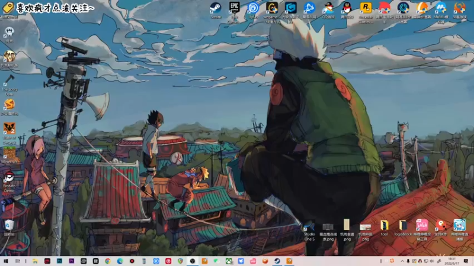Expand hidden system tray icons
The height and width of the screenshot is (266, 474).
[402, 261]
